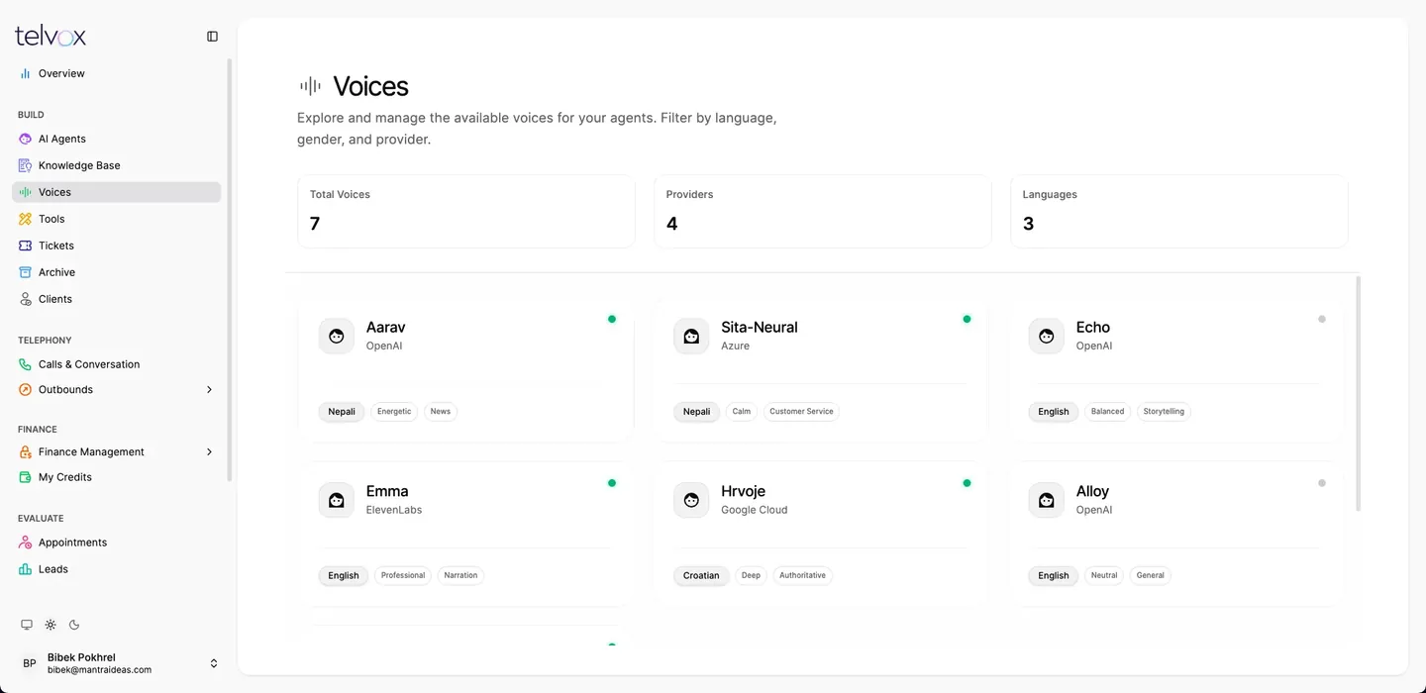1426x693 pixels.
Task: Click the Croatian language tag
Action: point(701,576)
